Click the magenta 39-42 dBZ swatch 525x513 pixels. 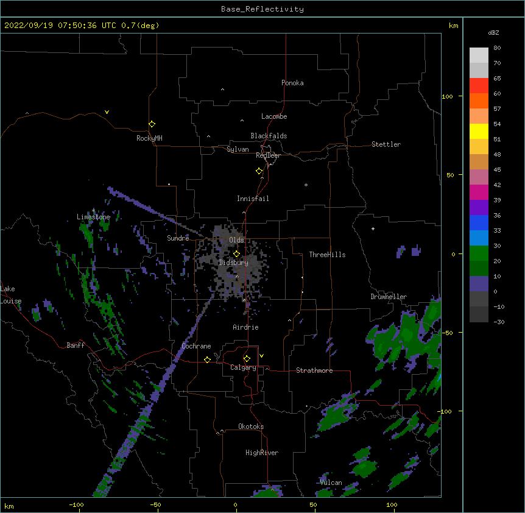(x=479, y=192)
